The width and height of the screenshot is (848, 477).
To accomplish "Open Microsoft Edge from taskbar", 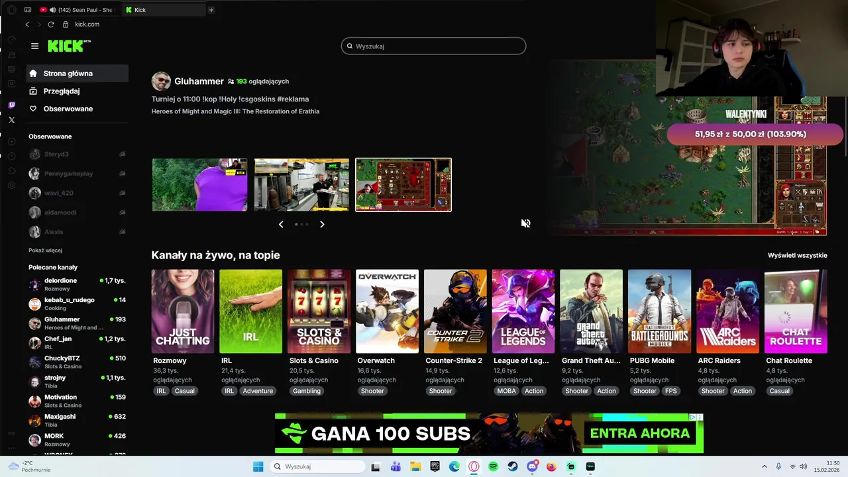I will click(454, 466).
